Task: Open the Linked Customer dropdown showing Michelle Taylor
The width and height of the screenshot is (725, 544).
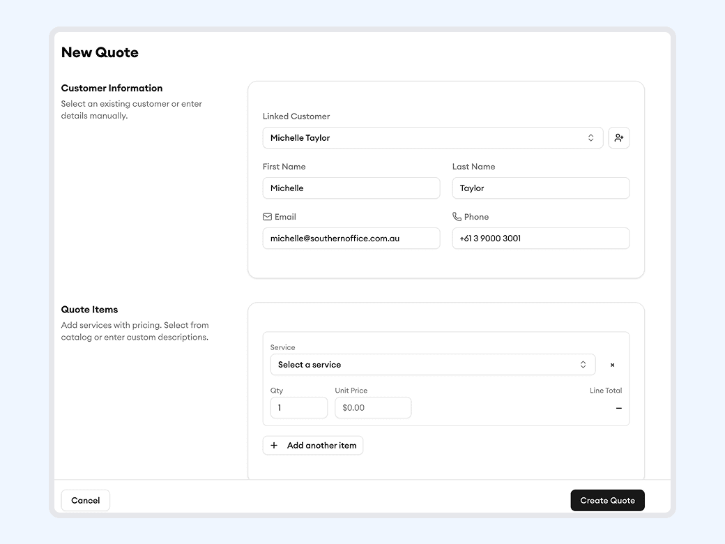Action: (x=432, y=137)
